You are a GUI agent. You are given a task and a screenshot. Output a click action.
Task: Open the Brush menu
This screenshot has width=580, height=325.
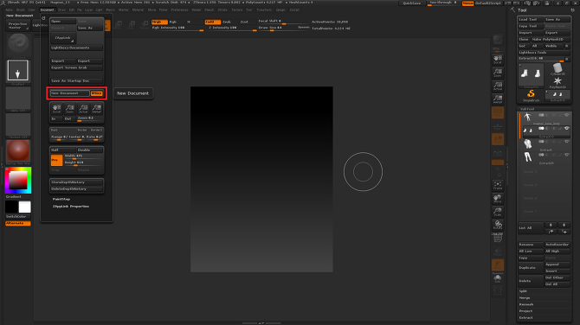coord(21,10)
